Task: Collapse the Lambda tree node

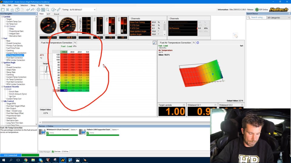Action: 2,17
